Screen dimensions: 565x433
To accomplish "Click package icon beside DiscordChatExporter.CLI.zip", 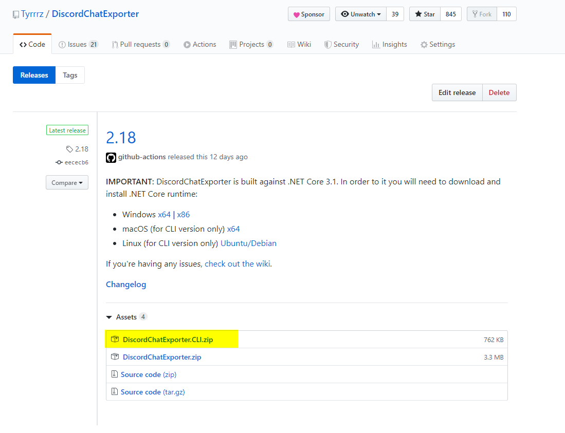I will (115, 339).
